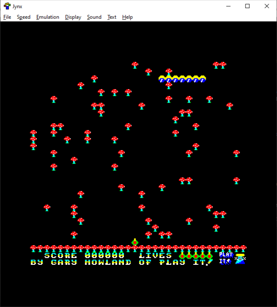Image resolution: width=277 pixels, height=307 pixels.
Task: Open the Speed menu
Action: pyautogui.click(x=23, y=17)
